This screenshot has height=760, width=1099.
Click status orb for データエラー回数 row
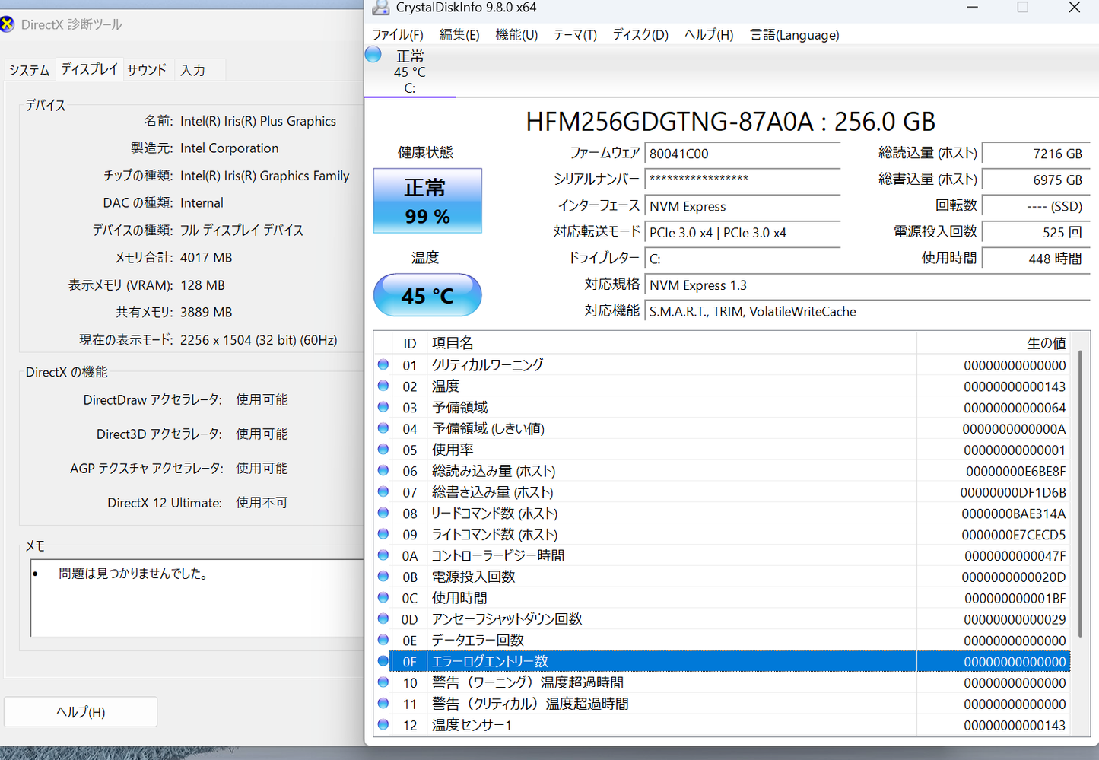coord(383,640)
